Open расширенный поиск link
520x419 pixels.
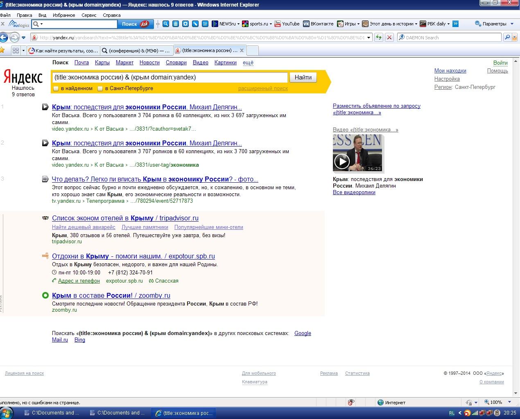point(263,88)
